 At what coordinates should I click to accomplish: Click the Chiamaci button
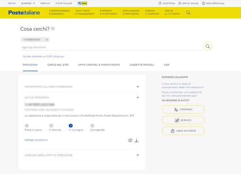[183, 109]
